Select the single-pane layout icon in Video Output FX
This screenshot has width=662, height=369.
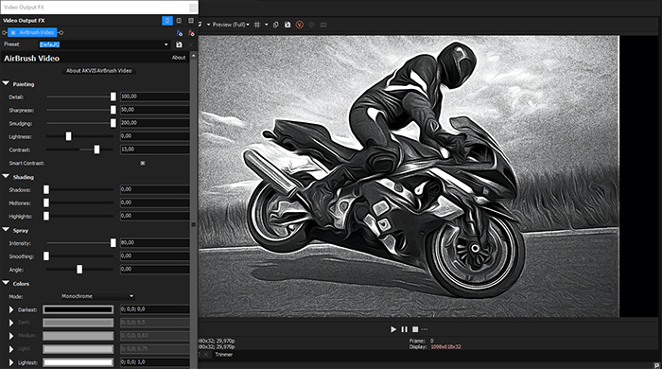point(167,20)
